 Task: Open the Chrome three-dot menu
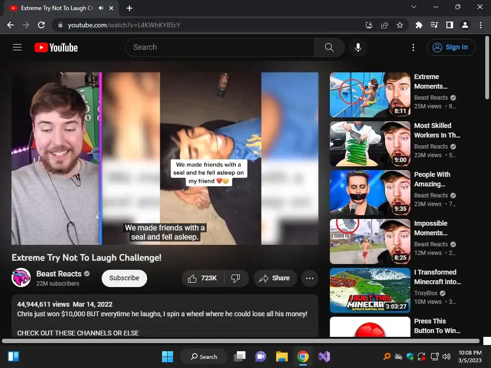480,25
